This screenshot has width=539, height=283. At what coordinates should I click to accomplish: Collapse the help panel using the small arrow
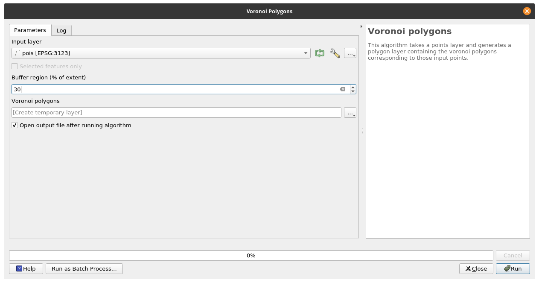pyautogui.click(x=361, y=26)
